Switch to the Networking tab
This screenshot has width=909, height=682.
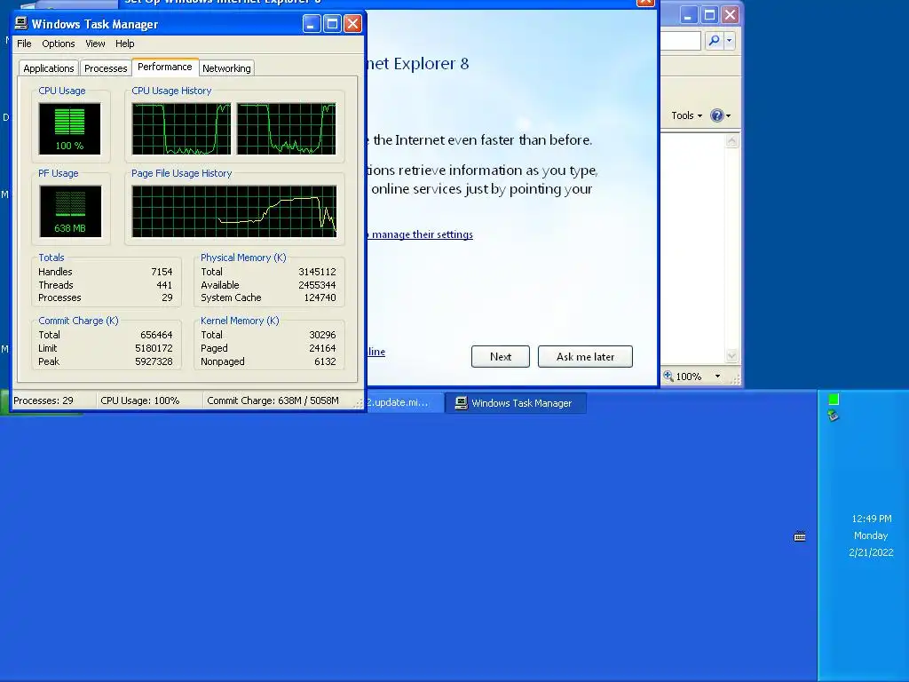pyautogui.click(x=226, y=68)
